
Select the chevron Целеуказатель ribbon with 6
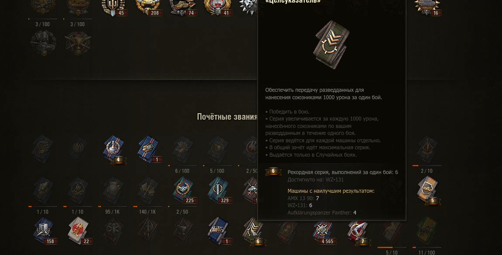[x=253, y=231]
